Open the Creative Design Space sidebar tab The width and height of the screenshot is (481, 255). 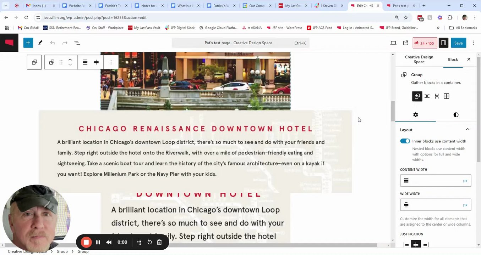click(419, 59)
